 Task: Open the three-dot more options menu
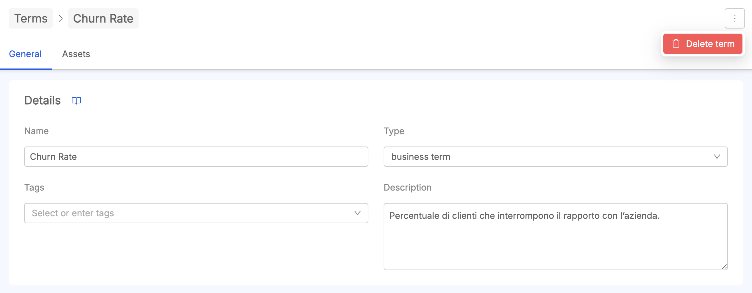point(735,18)
